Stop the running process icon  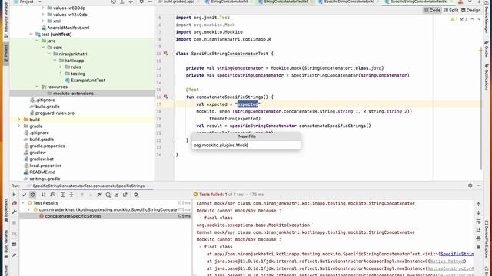[14, 222]
